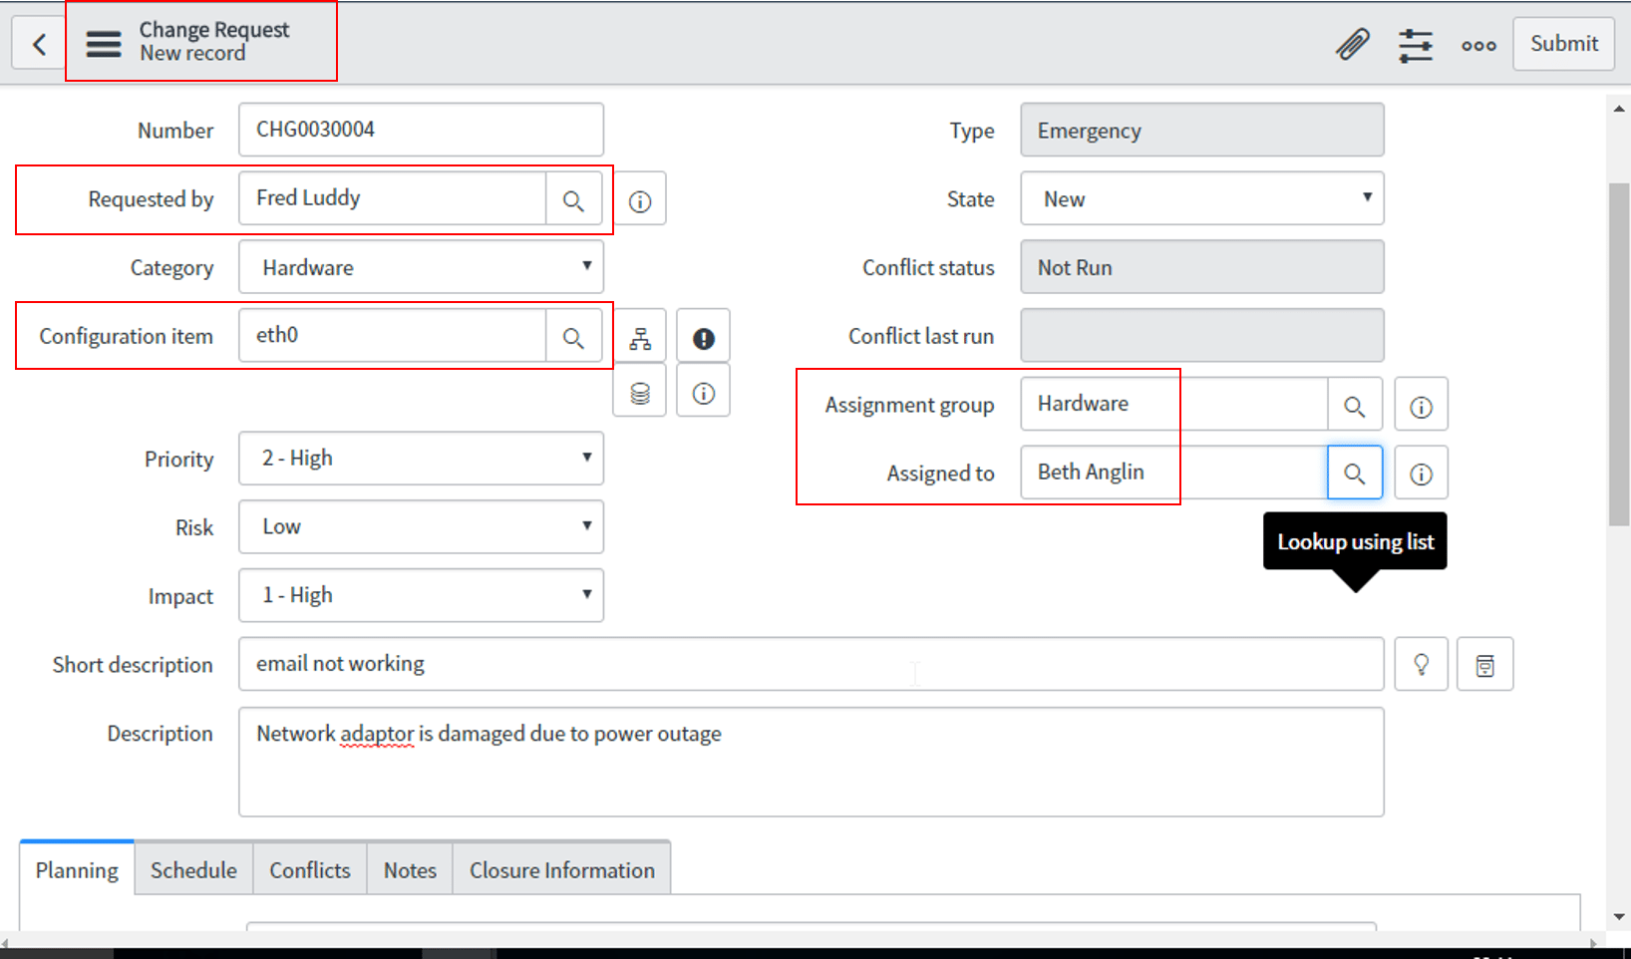The height and width of the screenshot is (959, 1631).
Task: Click the Short description label
Action: pyautogui.click(x=133, y=665)
